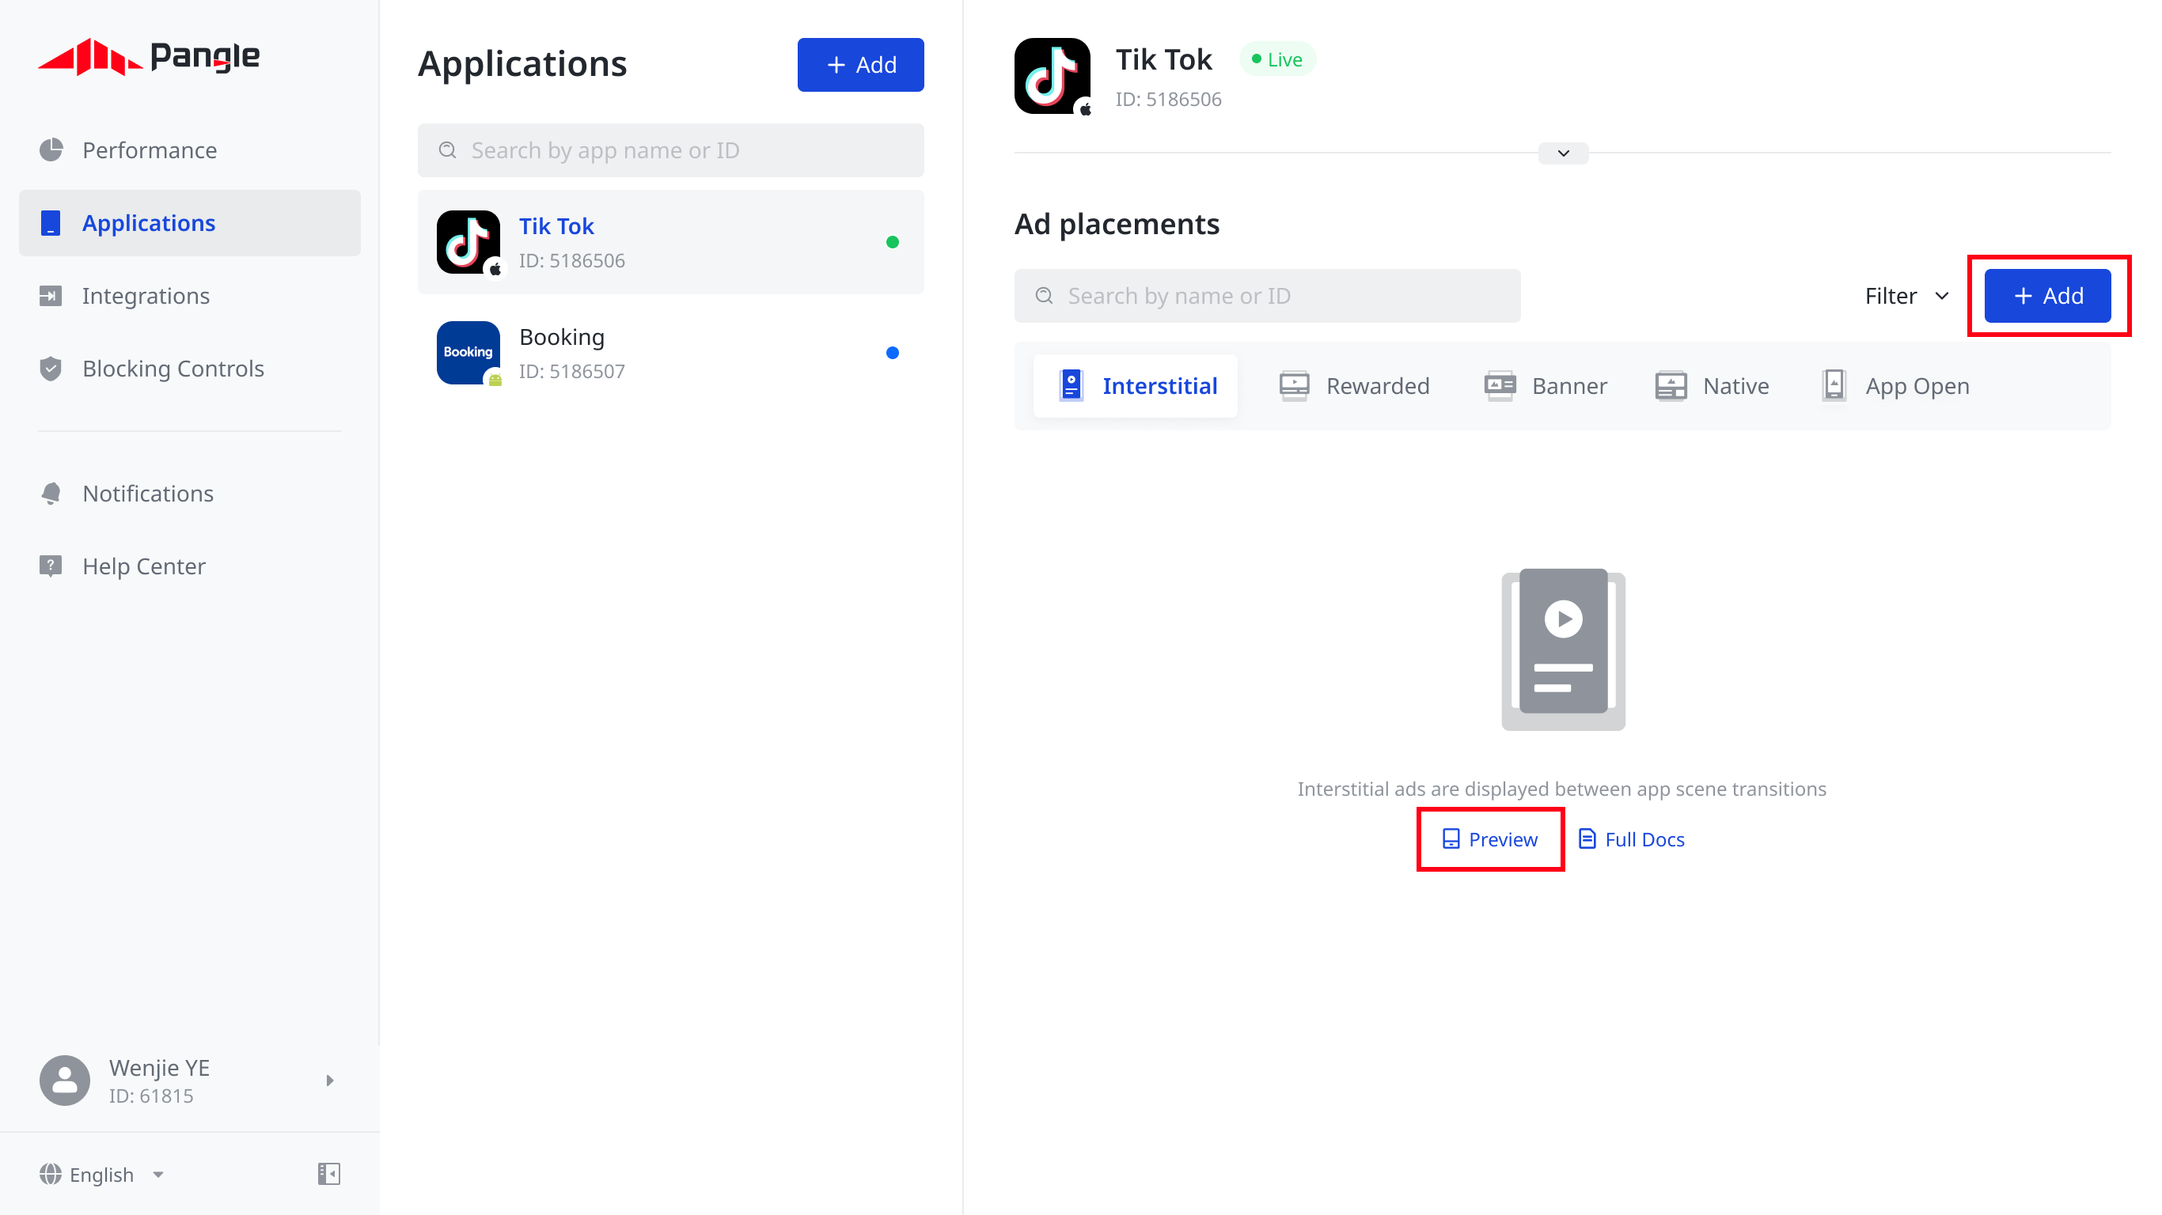The image size is (2162, 1215).
Task: Expand app details chevron
Action: [x=1563, y=153]
